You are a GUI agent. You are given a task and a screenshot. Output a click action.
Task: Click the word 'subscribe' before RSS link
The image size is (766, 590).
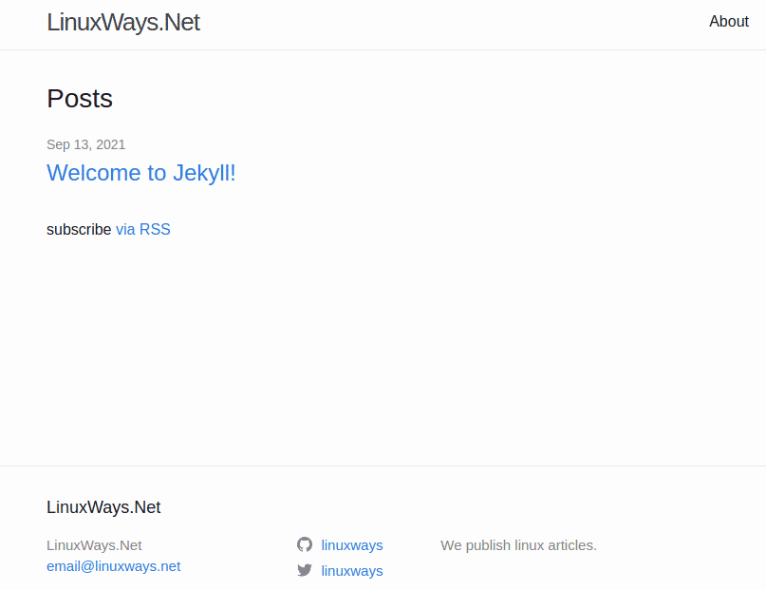79,229
